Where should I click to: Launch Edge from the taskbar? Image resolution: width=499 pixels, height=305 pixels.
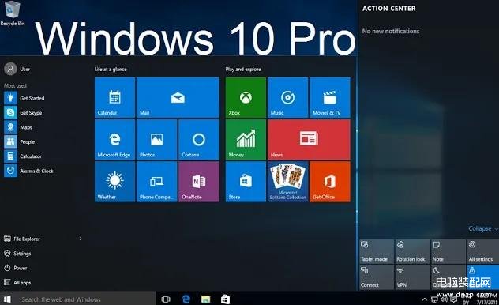[186, 299]
